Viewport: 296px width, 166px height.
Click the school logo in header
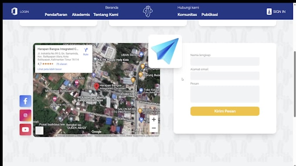(x=148, y=11)
